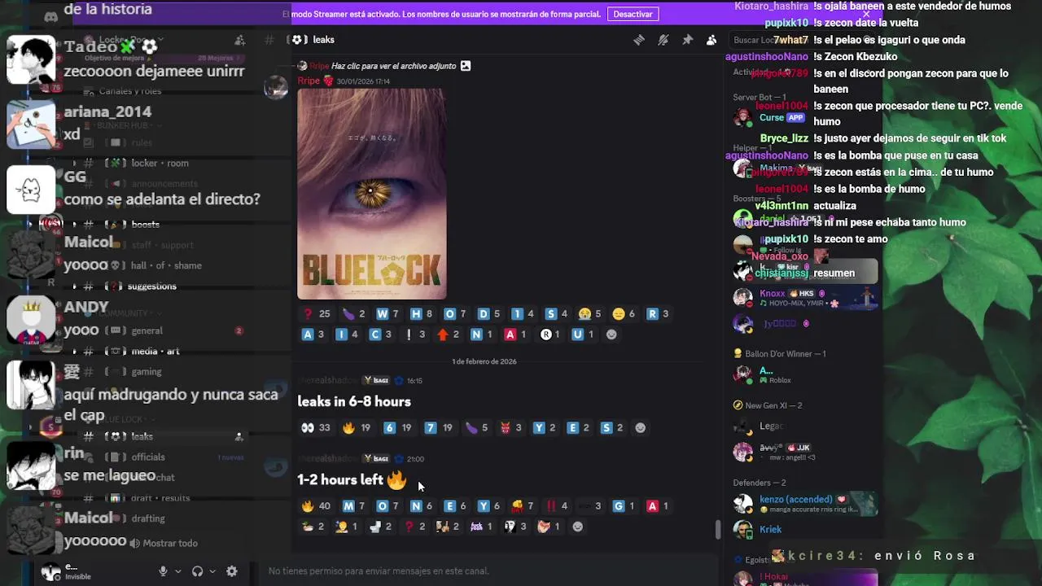The image size is (1042, 586).
Task: Open server invite people icon in header
Action: click(x=239, y=40)
